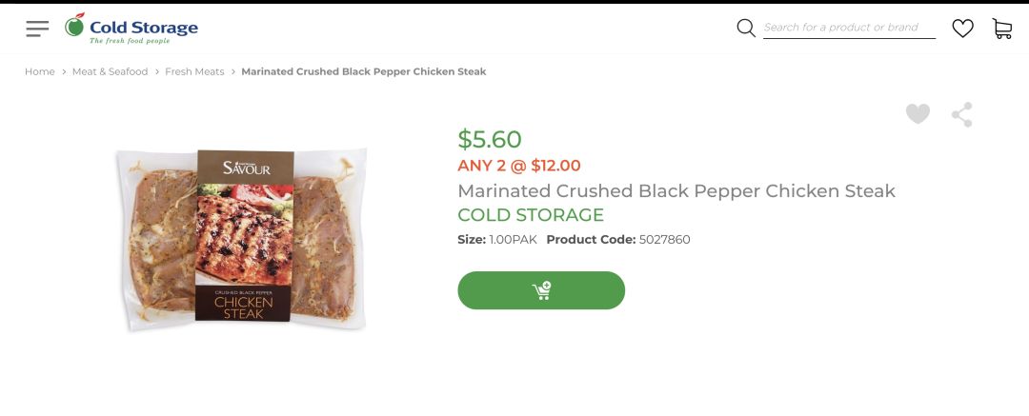Click the product code 5027860
The height and width of the screenshot is (416, 1029).
click(x=664, y=240)
